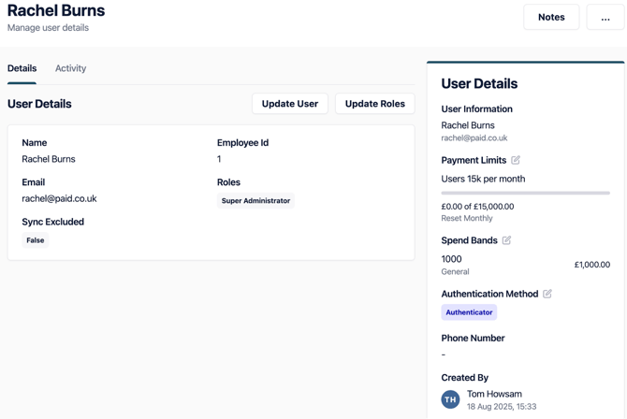The height and width of the screenshot is (419, 627).
Task: Click the email value under Email field
Action: tap(59, 198)
